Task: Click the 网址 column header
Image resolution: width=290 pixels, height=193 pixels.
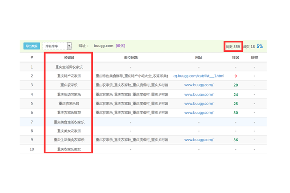Action: tap(199, 58)
